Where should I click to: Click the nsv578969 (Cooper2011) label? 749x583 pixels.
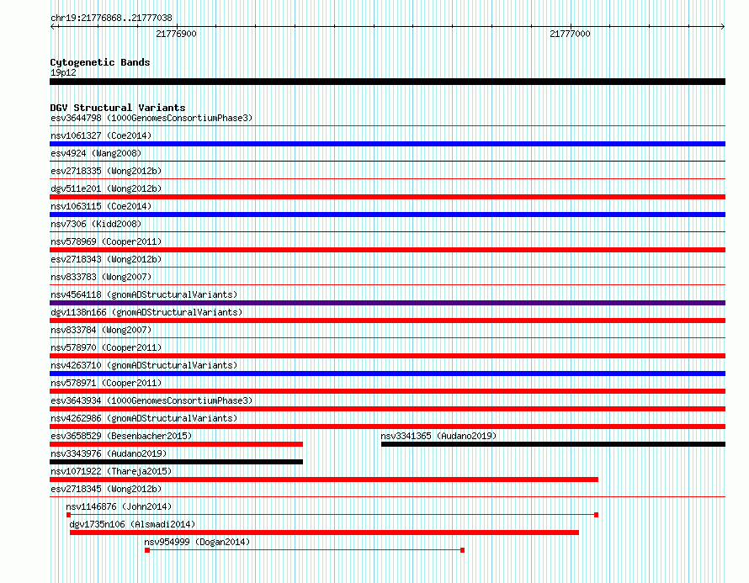click(x=106, y=241)
